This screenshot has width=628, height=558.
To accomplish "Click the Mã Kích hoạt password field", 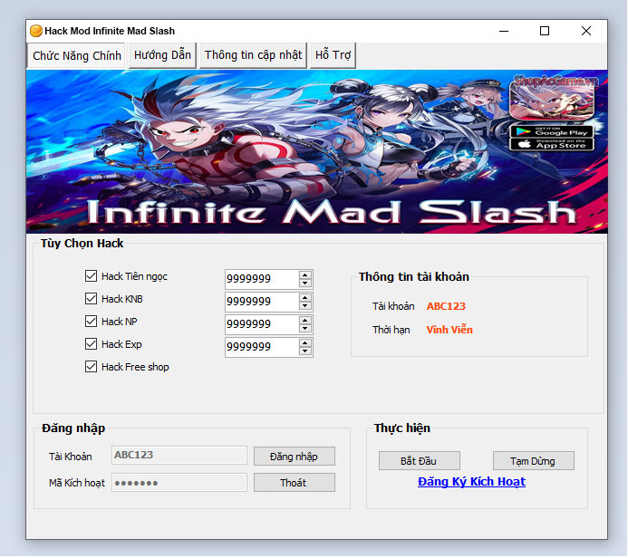I will (x=179, y=483).
